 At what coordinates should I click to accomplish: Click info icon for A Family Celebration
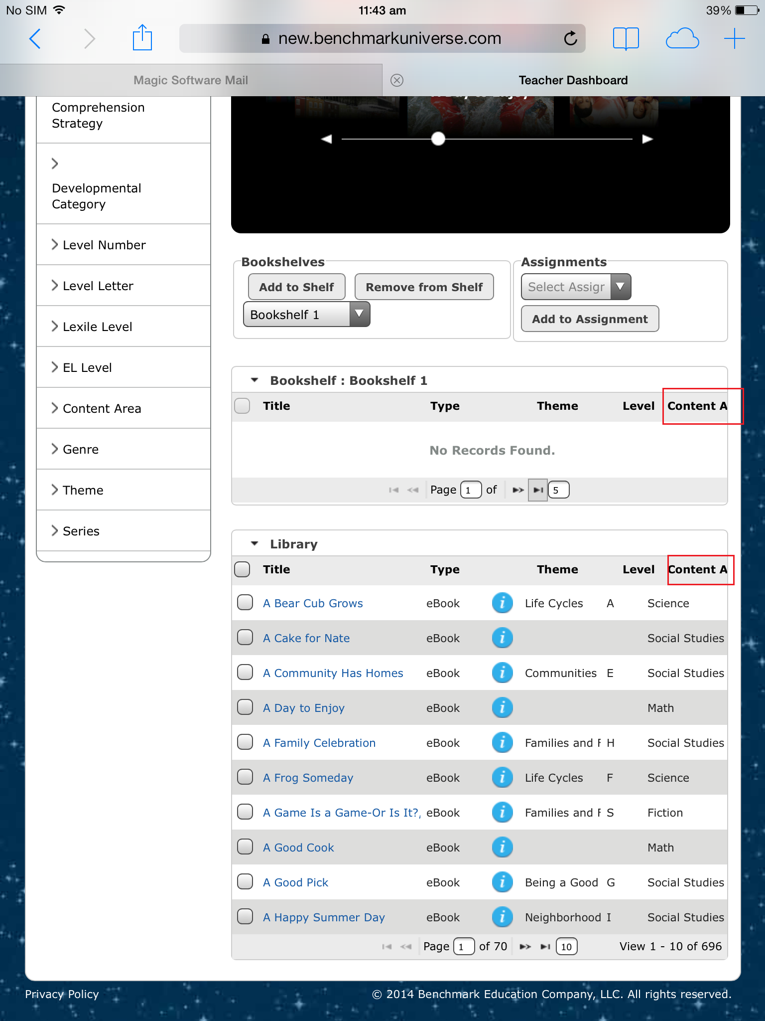click(x=503, y=743)
